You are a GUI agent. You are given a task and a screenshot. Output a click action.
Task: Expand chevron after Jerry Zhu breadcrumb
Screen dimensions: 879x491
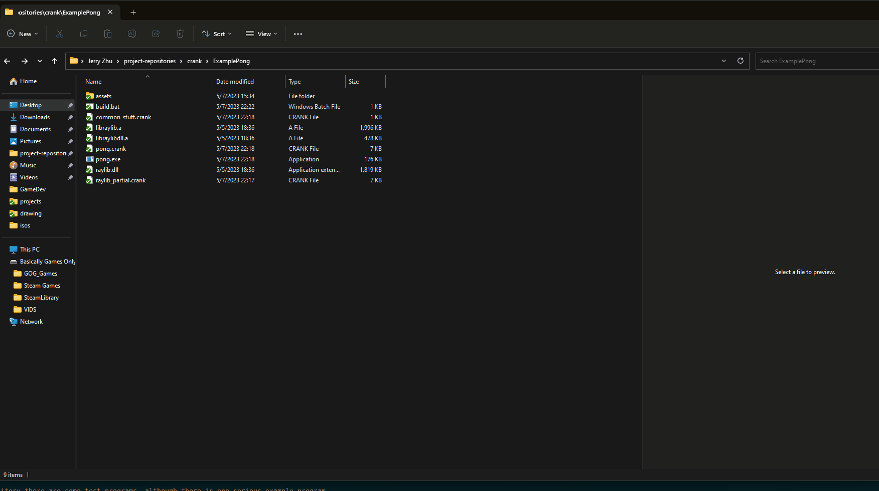tap(118, 61)
